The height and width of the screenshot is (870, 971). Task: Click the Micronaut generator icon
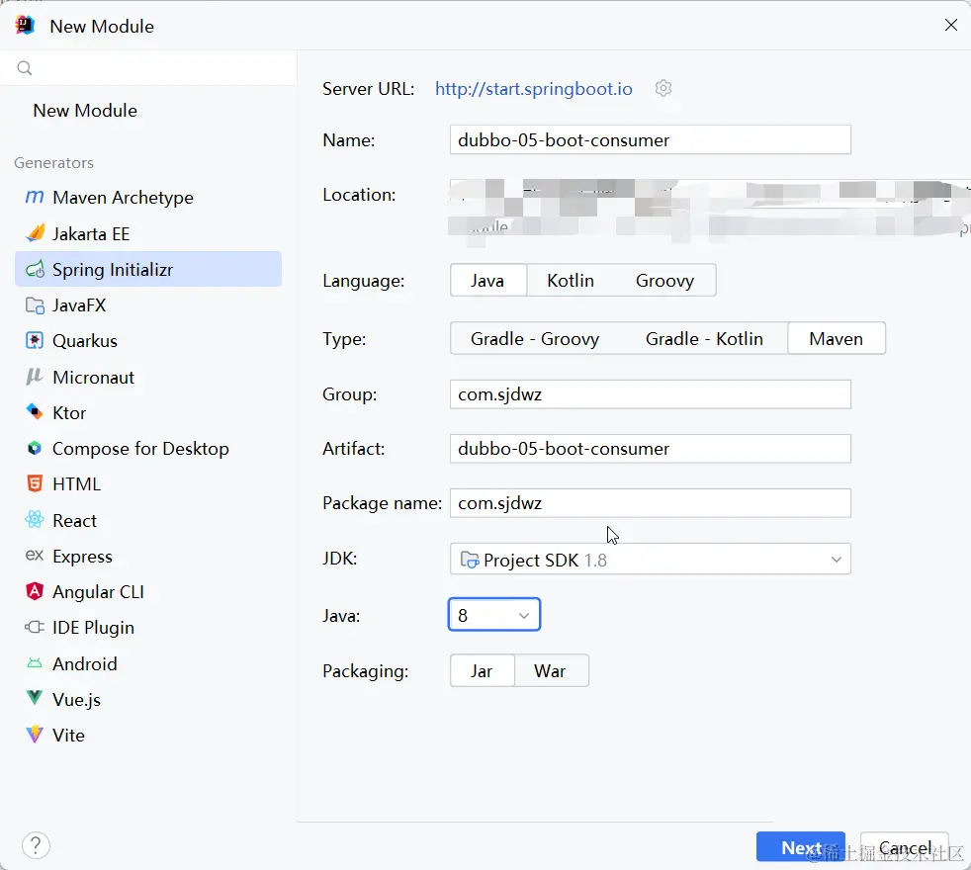pos(34,377)
